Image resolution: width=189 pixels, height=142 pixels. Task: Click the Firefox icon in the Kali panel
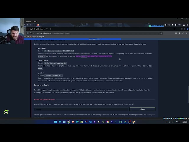38,25
